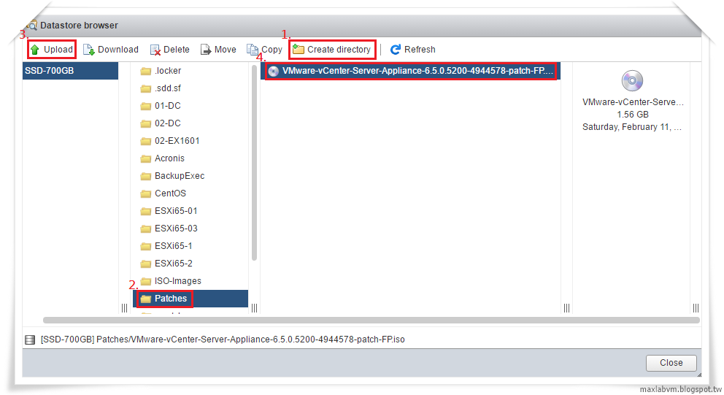The width and height of the screenshot is (724, 395).
Task: Select the ESXi65-2 folder name
Action: (174, 264)
